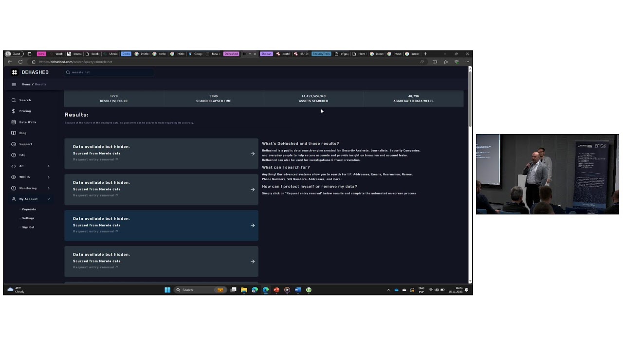Click the API code brackets icon
623x350 pixels.
(14, 166)
